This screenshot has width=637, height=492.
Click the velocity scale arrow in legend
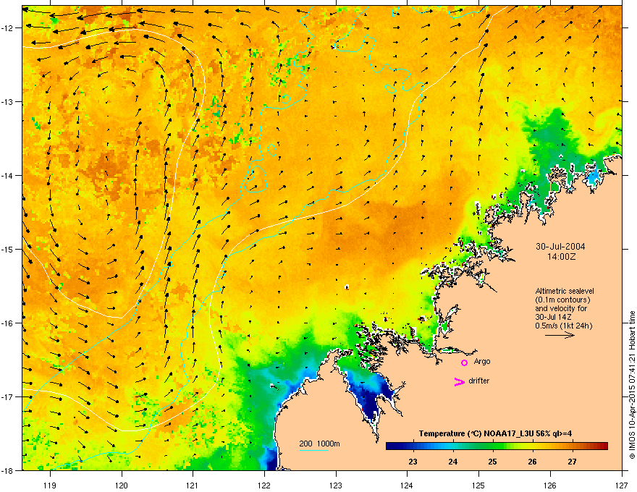[560, 335]
